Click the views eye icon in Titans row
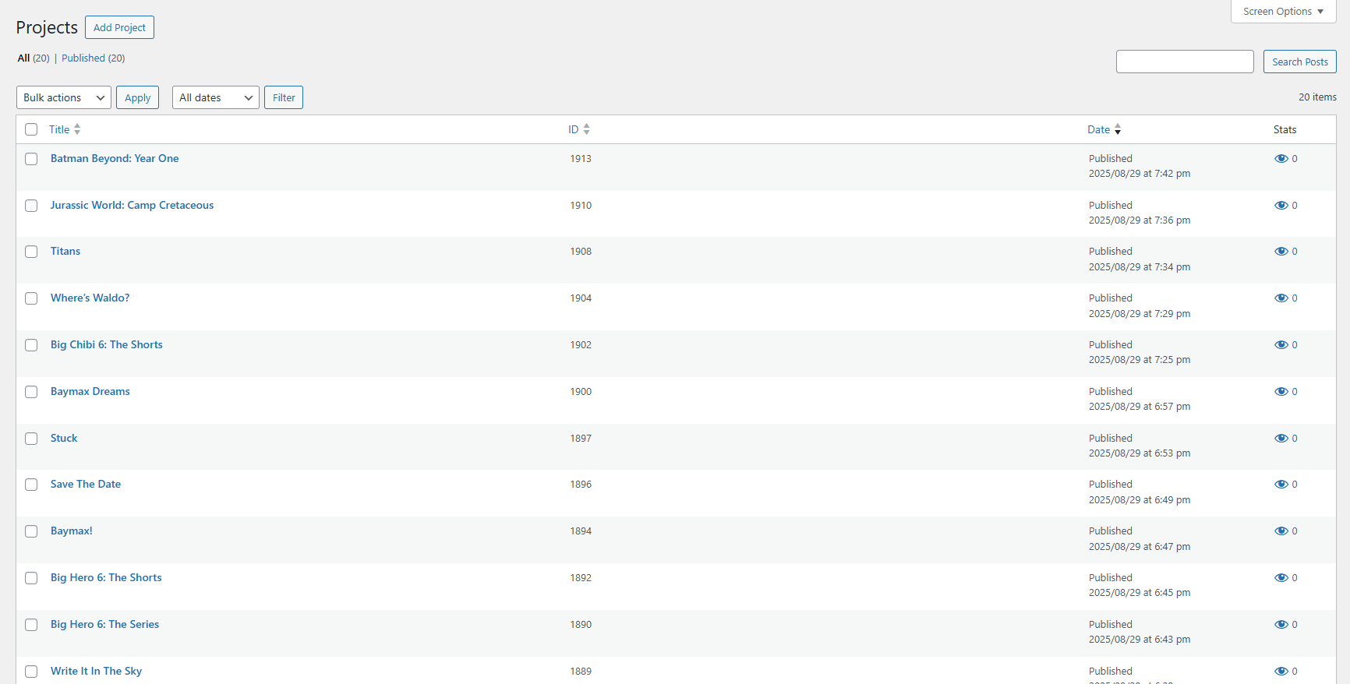Image resolution: width=1350 pixels, height=684 pixels. click(x=1281, y=252)
